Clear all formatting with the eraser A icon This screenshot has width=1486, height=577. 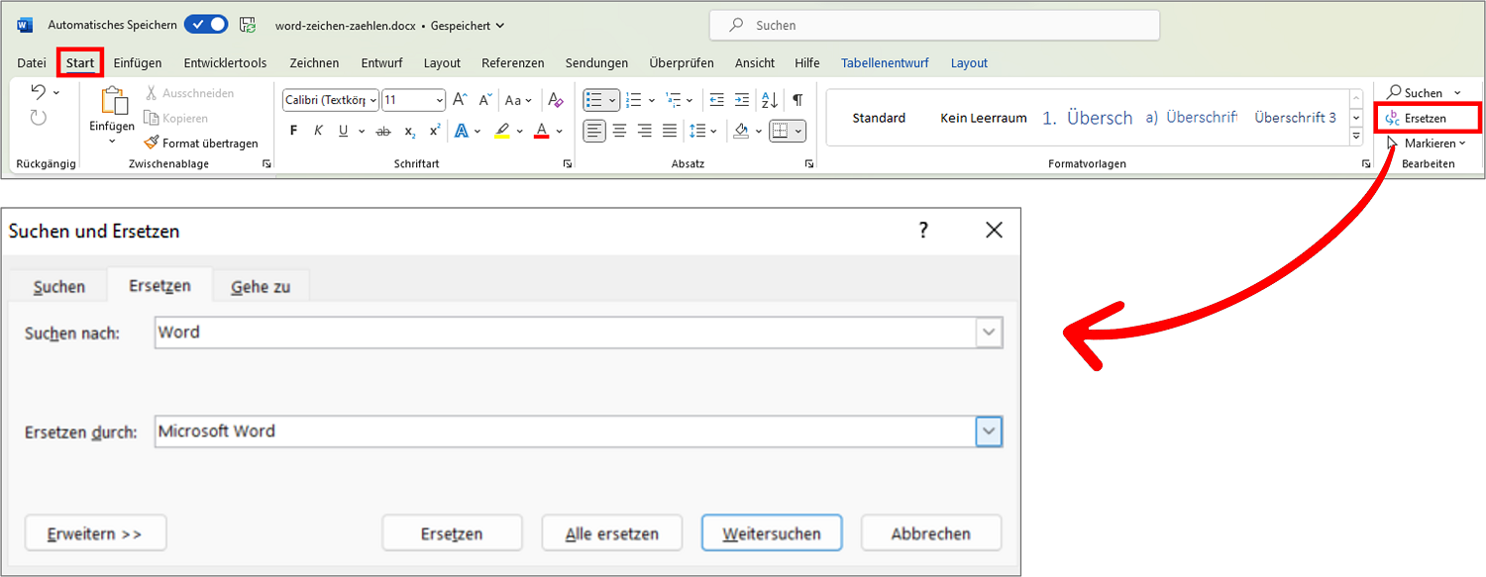coord(556,100)
